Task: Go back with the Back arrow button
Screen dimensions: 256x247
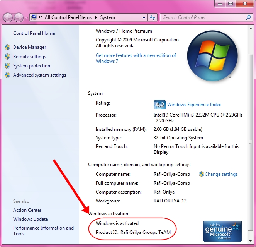Action: pos(8,17)
